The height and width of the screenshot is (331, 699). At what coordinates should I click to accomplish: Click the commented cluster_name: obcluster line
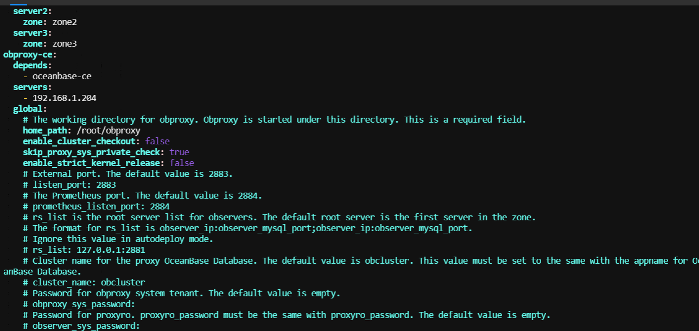[84, 282]
